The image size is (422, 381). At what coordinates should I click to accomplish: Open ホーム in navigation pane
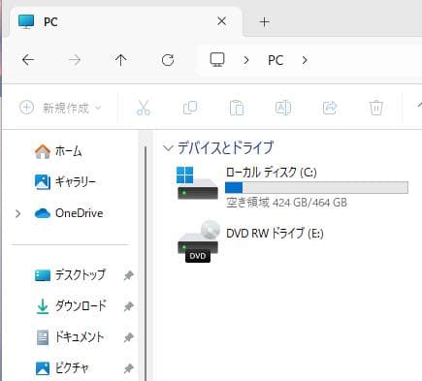(68, 151)
